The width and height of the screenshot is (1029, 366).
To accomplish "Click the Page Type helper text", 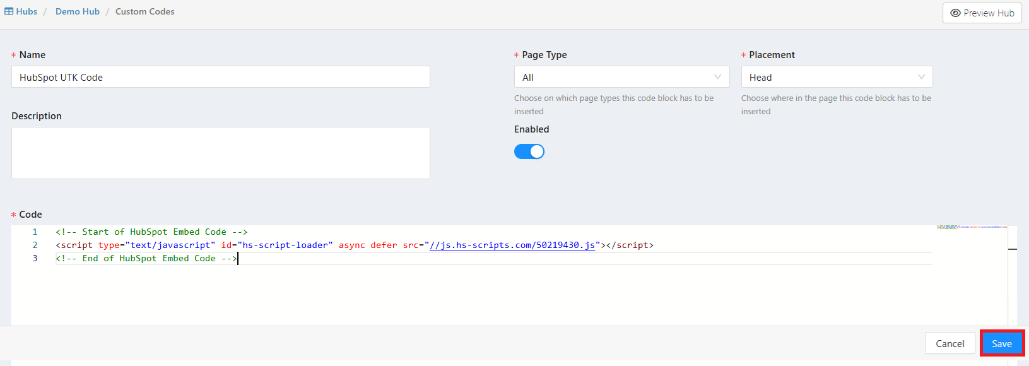I will click(614, 105).
